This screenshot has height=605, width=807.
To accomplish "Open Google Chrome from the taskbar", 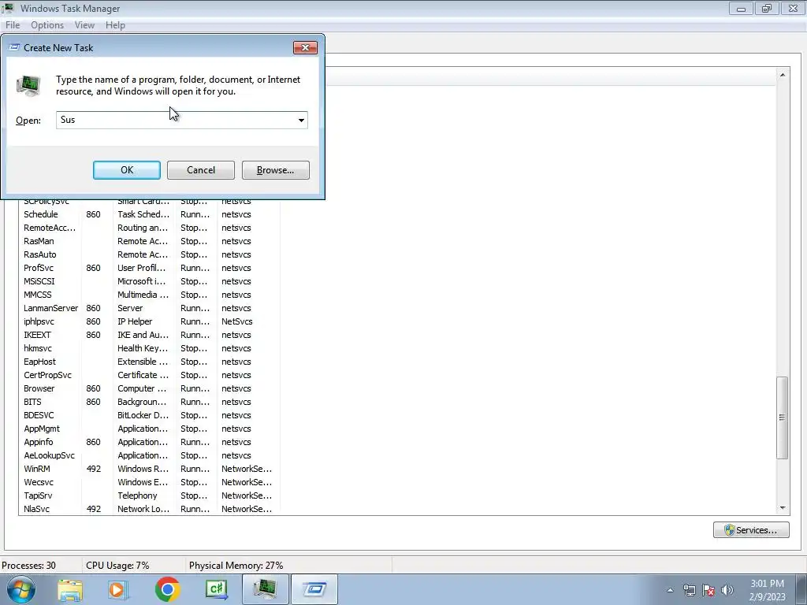I will [x=167, y=589].
